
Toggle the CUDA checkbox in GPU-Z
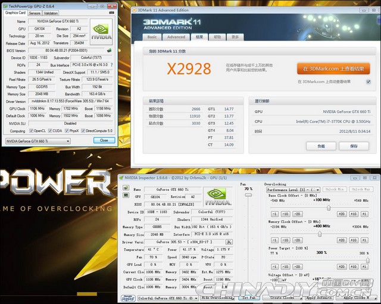point(50,131)
